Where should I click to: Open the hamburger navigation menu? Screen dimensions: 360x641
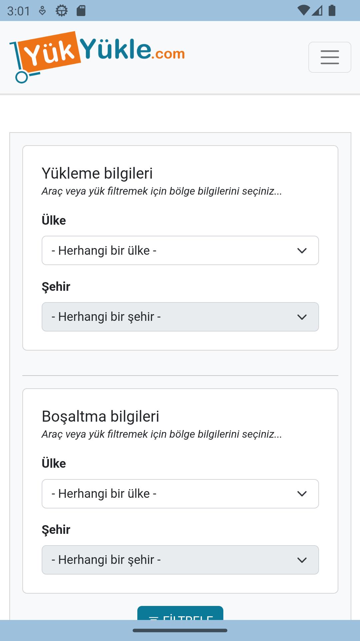330,57
